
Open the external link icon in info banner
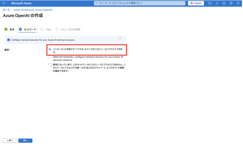pos(120,38)
